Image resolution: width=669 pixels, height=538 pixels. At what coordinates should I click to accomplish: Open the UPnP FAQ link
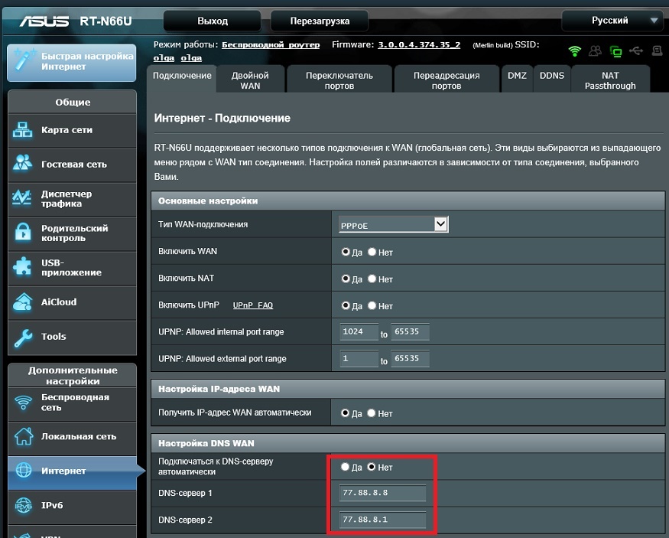[x=252, y=305]
